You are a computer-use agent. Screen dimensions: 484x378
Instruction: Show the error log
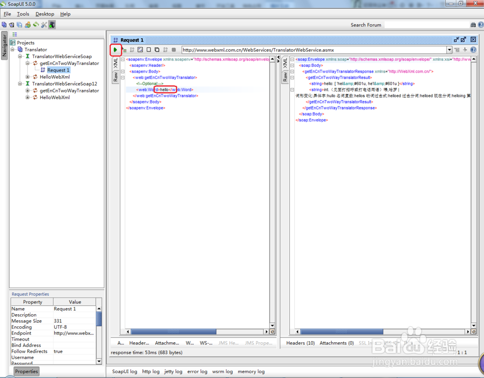197,372
